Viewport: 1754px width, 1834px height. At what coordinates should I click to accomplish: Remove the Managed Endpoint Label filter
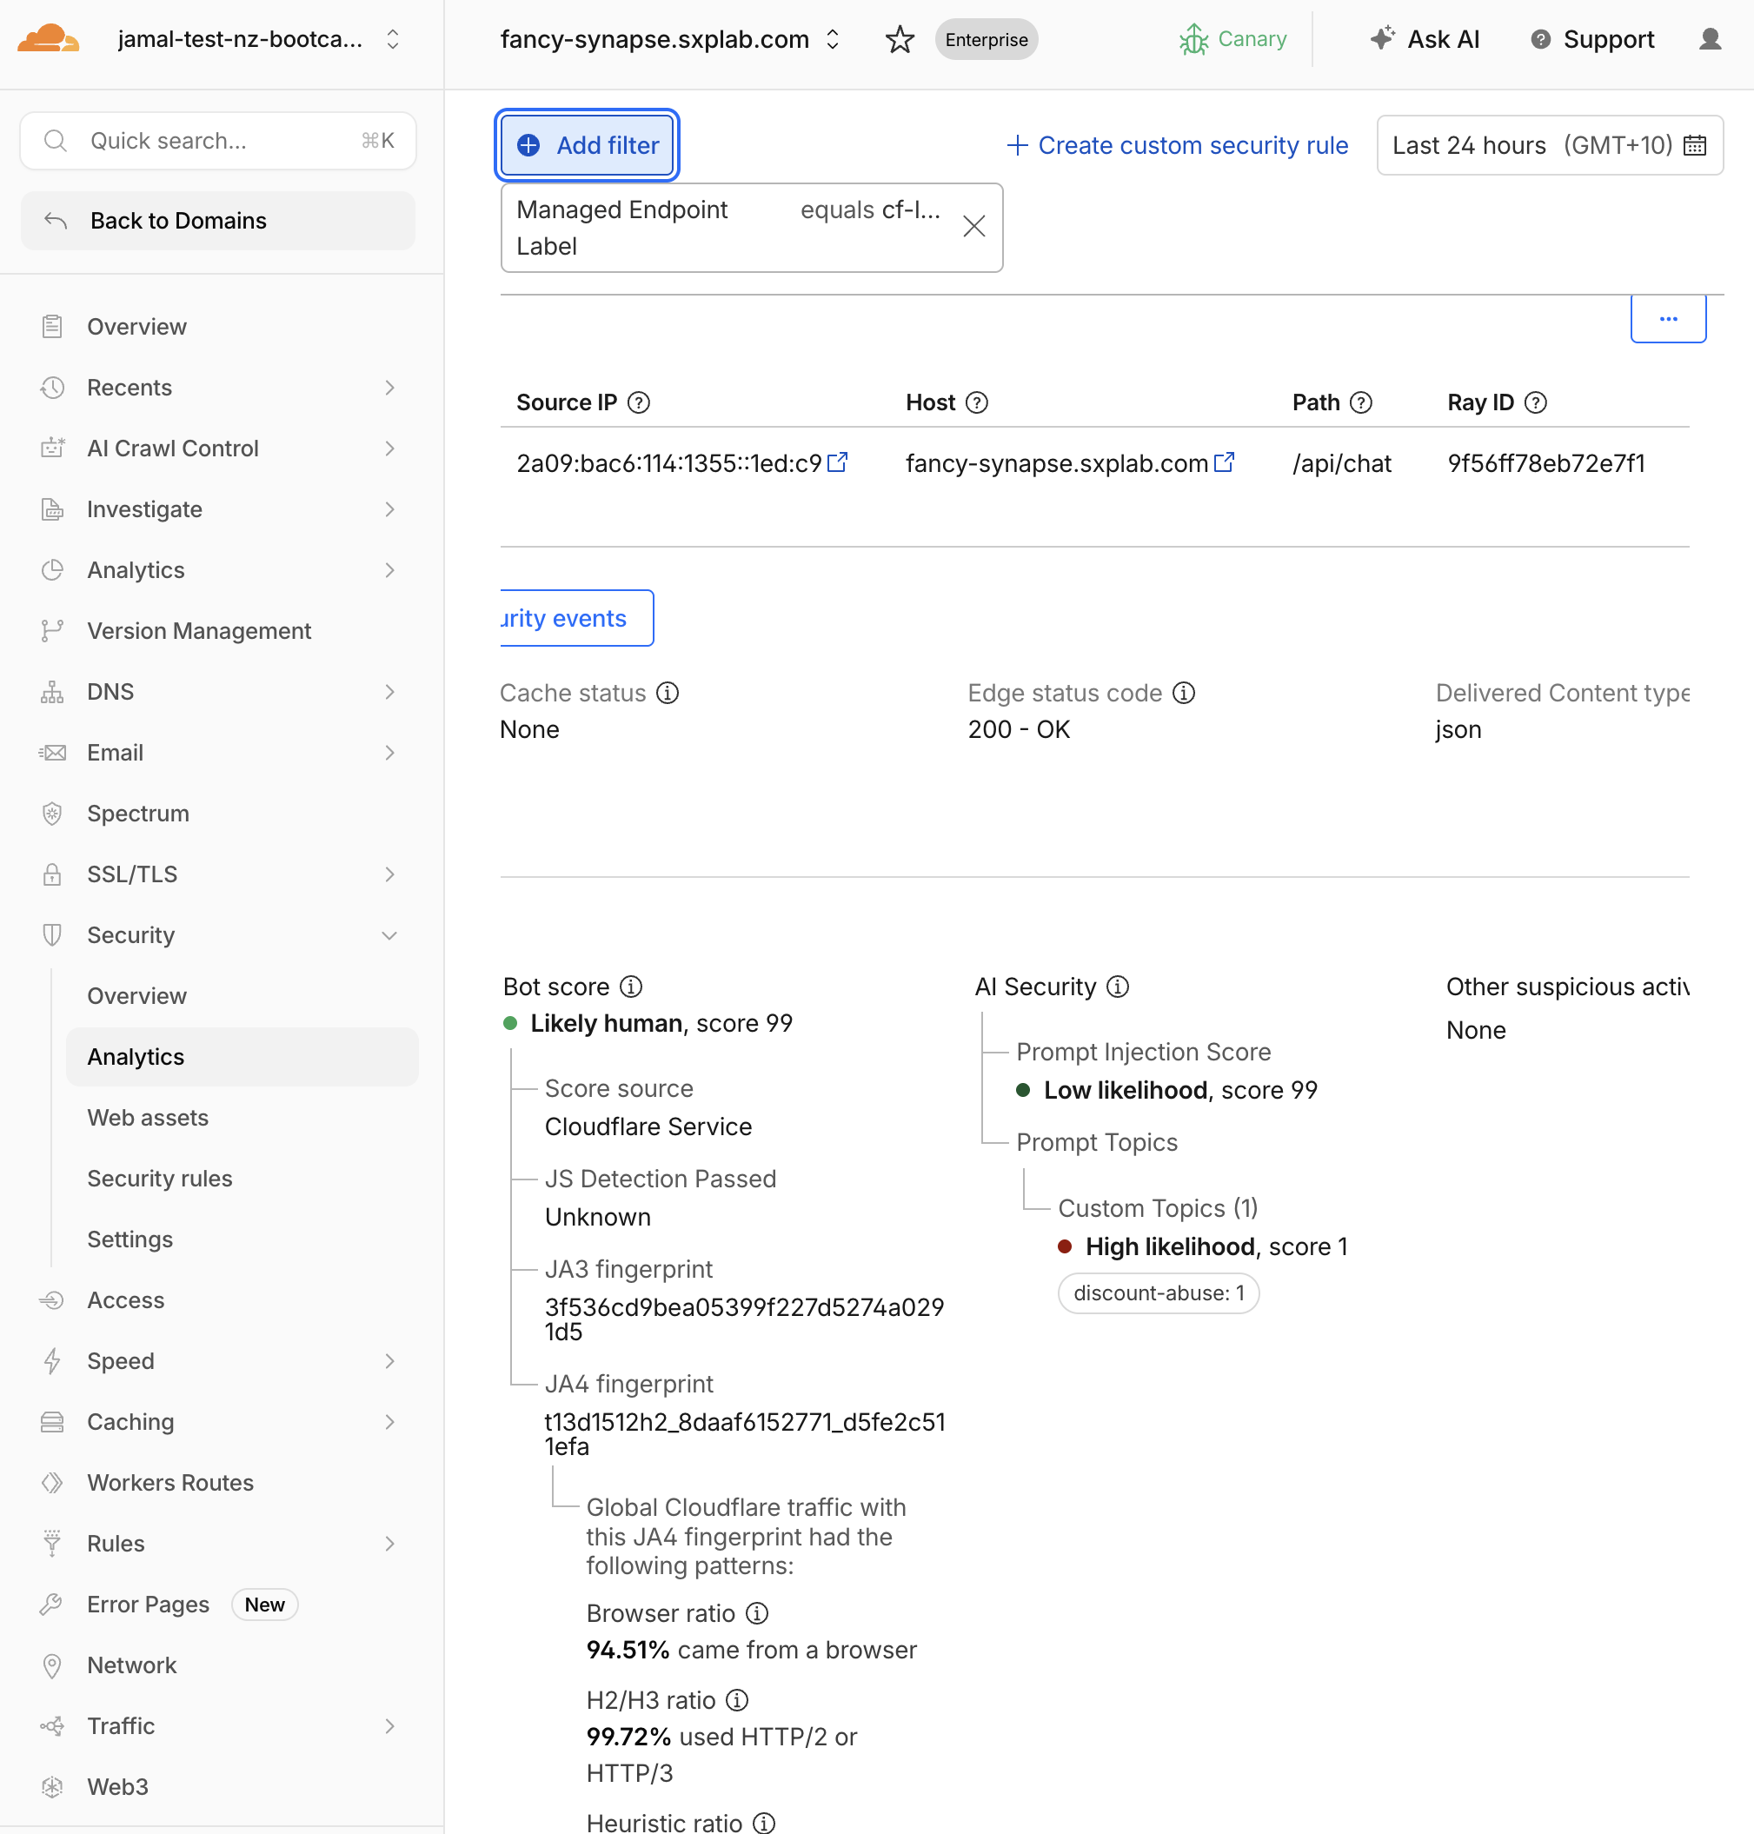click(x=973, y=226)
